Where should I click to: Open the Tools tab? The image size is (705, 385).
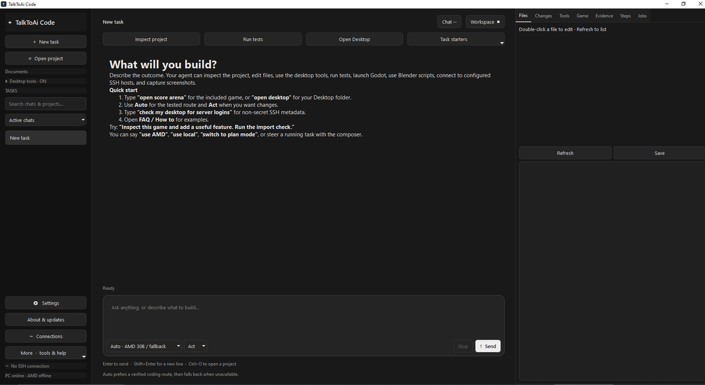[x=564, y=16]
